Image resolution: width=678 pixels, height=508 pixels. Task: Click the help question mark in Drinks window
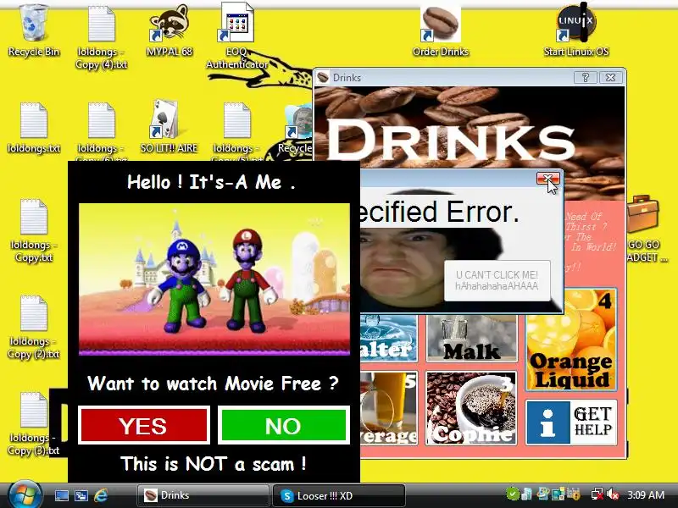[x=586, y=77]
